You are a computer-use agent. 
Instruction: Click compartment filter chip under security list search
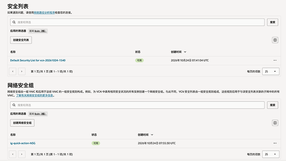pyautogui.click(x=38, y=31)
